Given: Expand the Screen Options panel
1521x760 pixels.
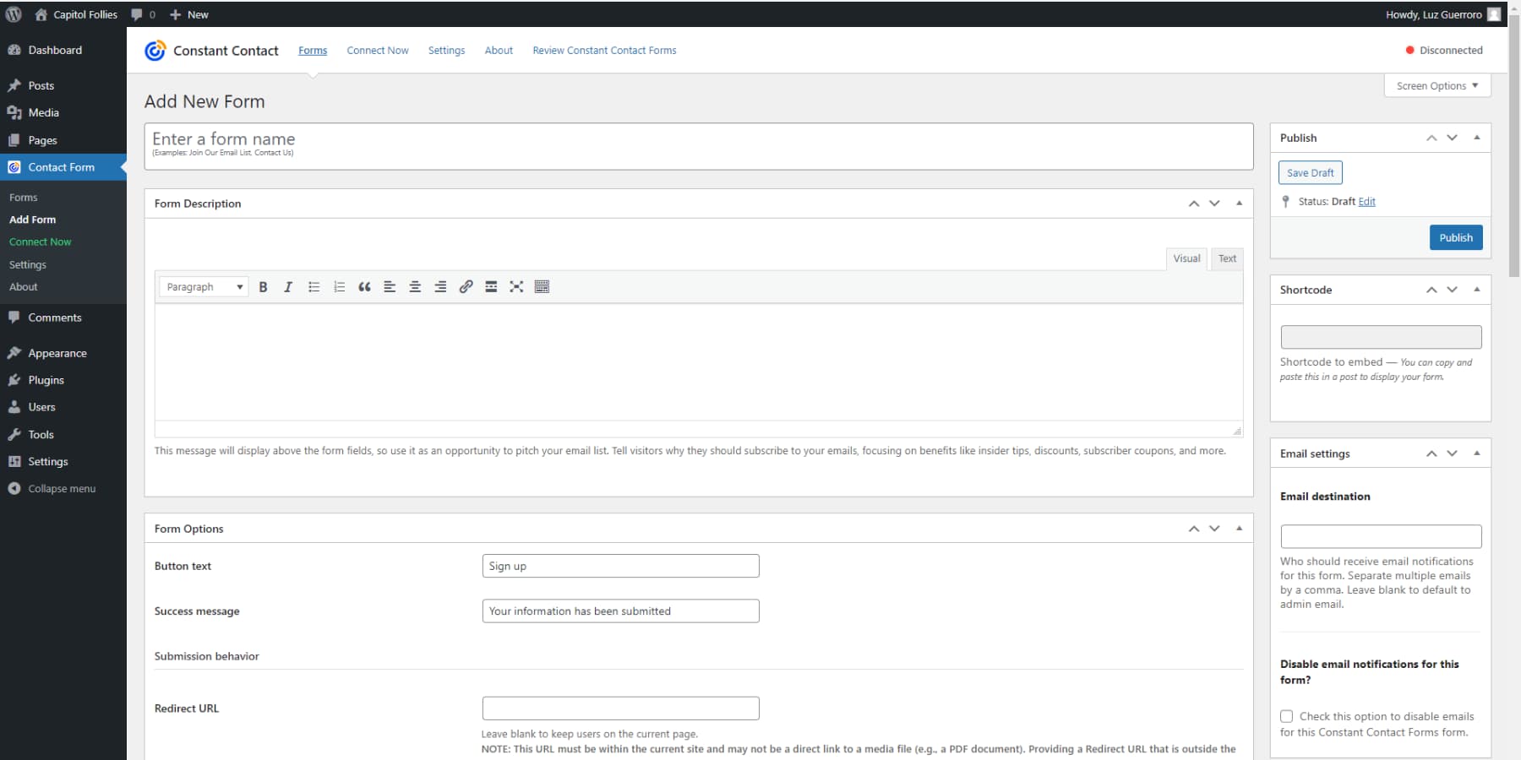Looking at the screenshot, I should [x=1436, y=85].
